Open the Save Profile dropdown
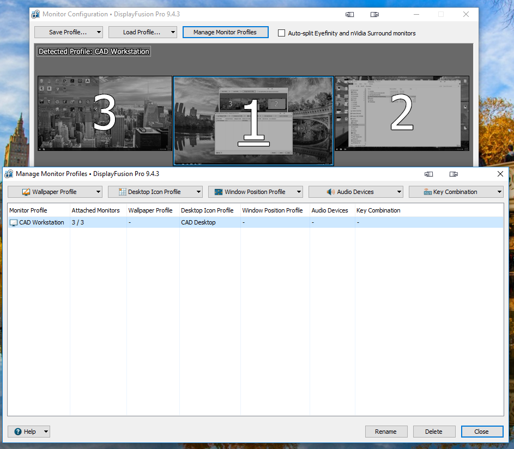The image size is (514, 449). (x=68, y=32)
